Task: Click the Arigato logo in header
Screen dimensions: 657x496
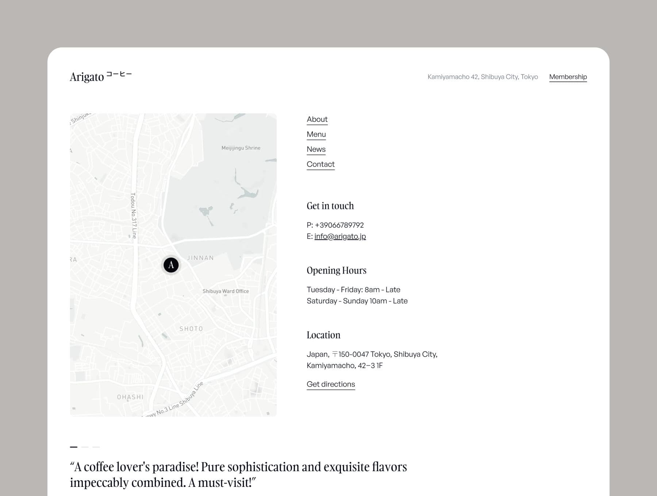Action: [100, 77]
